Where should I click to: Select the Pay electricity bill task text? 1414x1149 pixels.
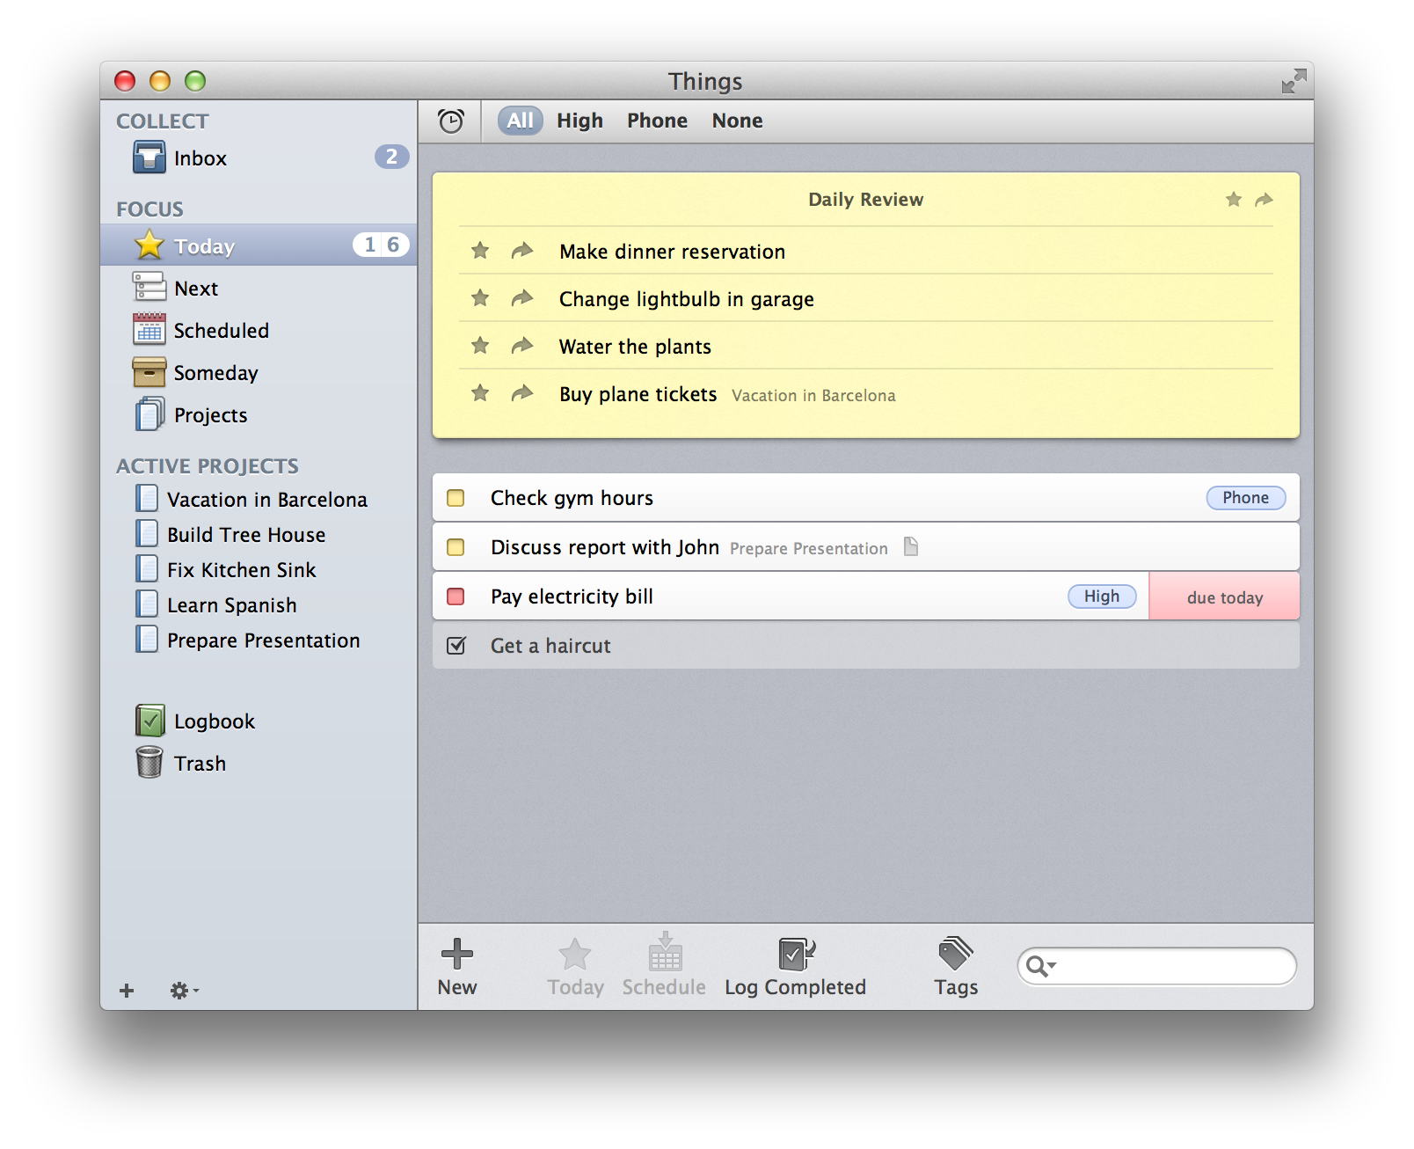click(x=572, y=596)
